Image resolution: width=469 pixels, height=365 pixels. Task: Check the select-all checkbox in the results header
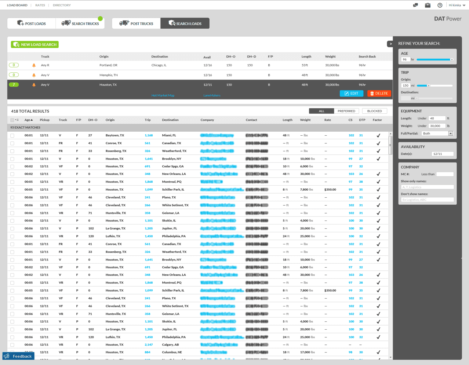(x=12, y=120)
